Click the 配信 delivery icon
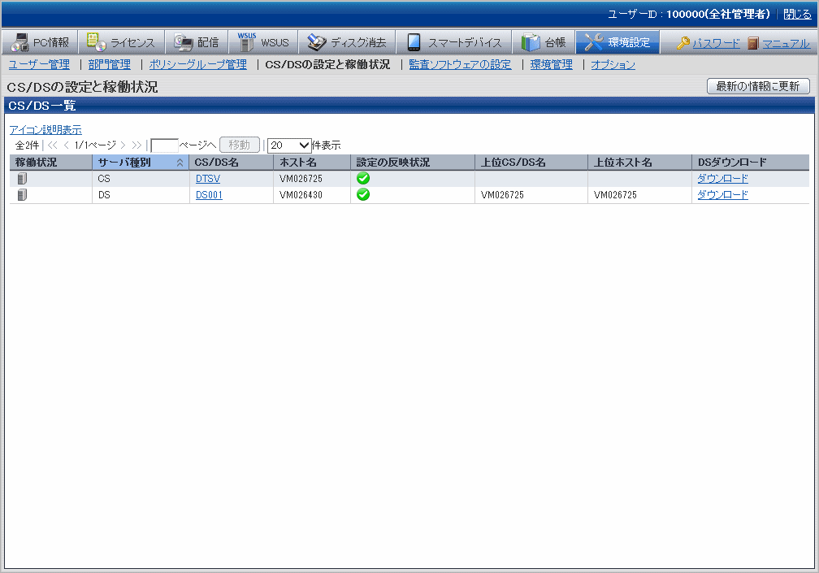This screenshot has height=573, width=819. point(184,43)
